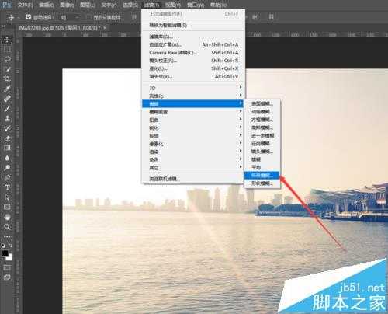Select the Eyedropper tool
Viewport: 388px width, 314px height.
7,89
